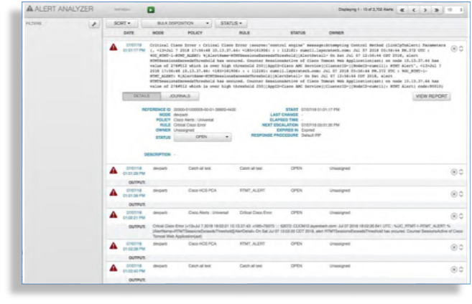Open filter settings with the wrench icon
The image size is (472, 304).
tap(93, 24)
